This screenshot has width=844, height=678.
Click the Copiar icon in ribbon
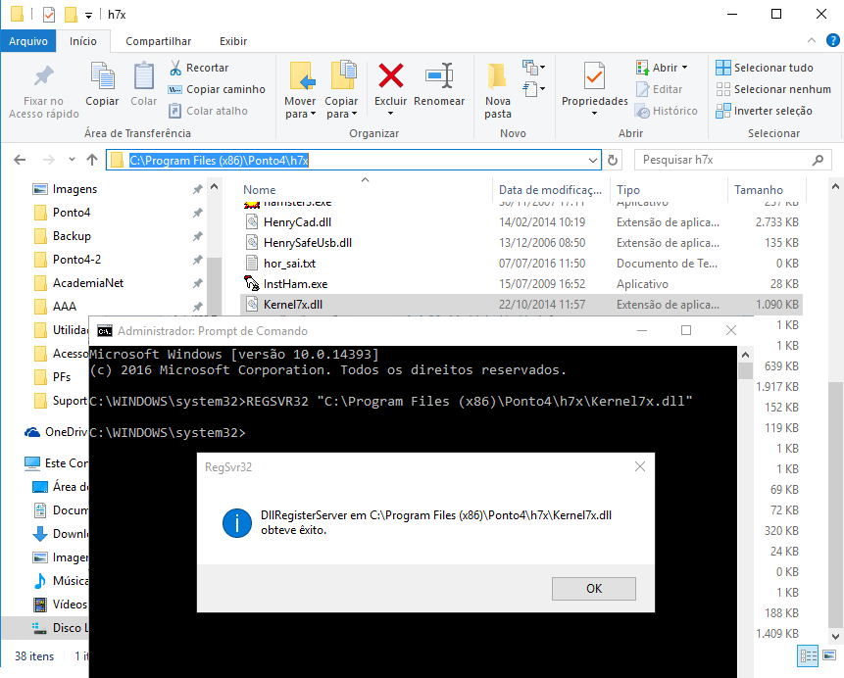point(102,76)
